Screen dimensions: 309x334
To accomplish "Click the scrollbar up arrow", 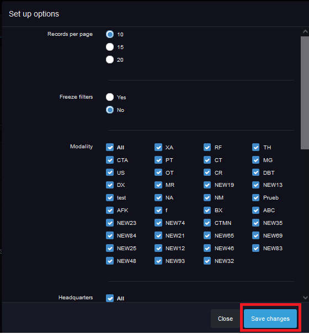I will 305,32.
